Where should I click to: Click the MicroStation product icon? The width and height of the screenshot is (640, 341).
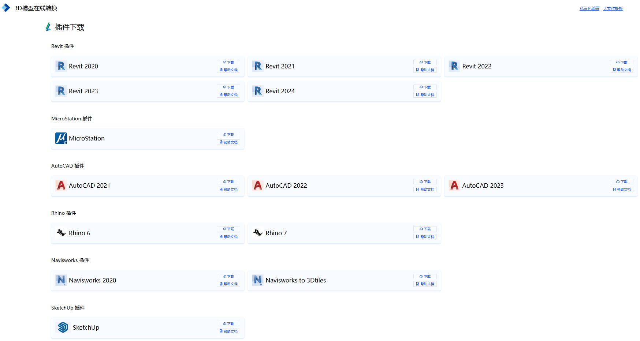click(61, 138)
